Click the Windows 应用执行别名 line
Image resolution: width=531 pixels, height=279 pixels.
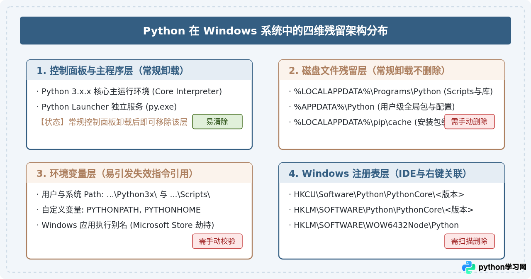(x=125, y=225)
